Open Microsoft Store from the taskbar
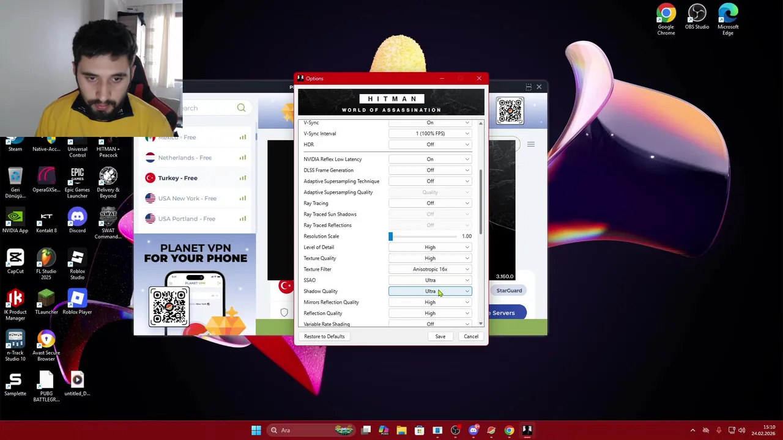Image resolution: width=783 pixels, height=440 pixels. click(x=419, y=430)
